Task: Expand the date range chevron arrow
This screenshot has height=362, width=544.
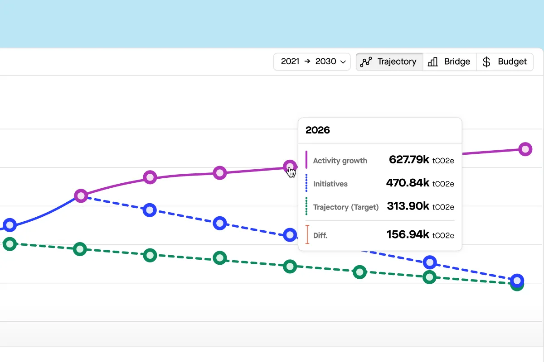Action: (343, 62)
